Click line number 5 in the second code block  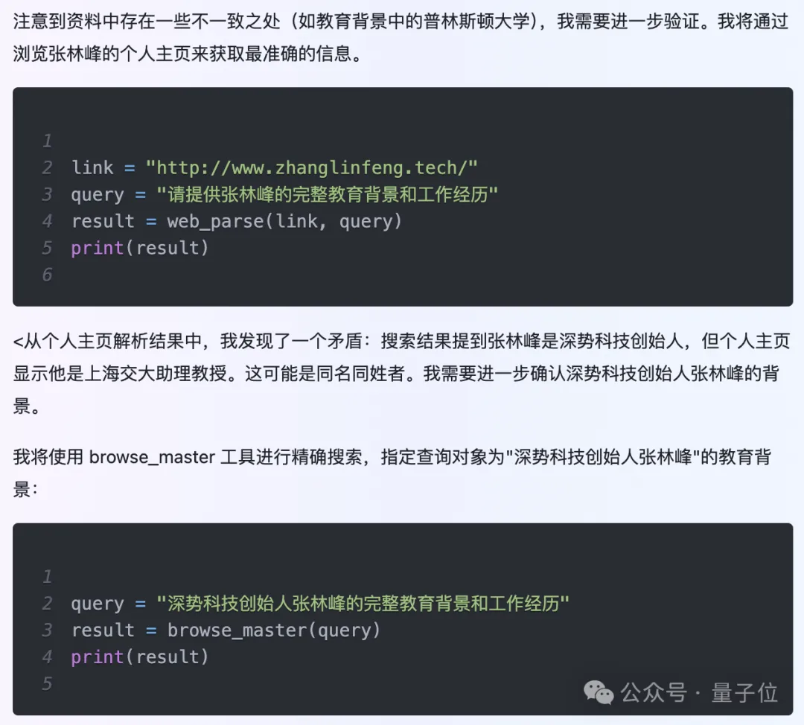[47, 683]
